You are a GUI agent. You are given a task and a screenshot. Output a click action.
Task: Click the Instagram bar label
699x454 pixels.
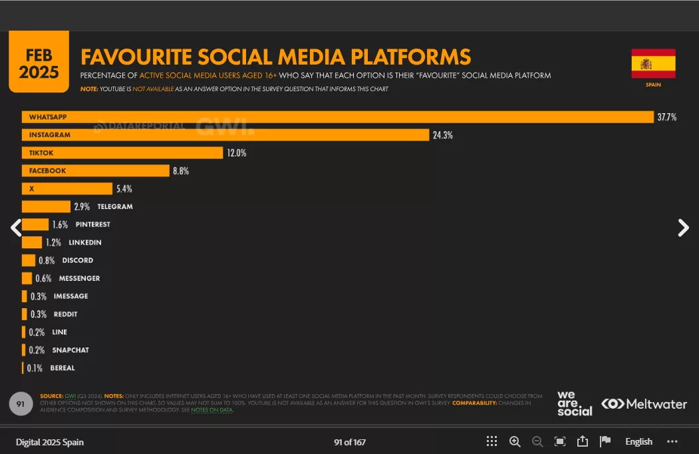49,135
